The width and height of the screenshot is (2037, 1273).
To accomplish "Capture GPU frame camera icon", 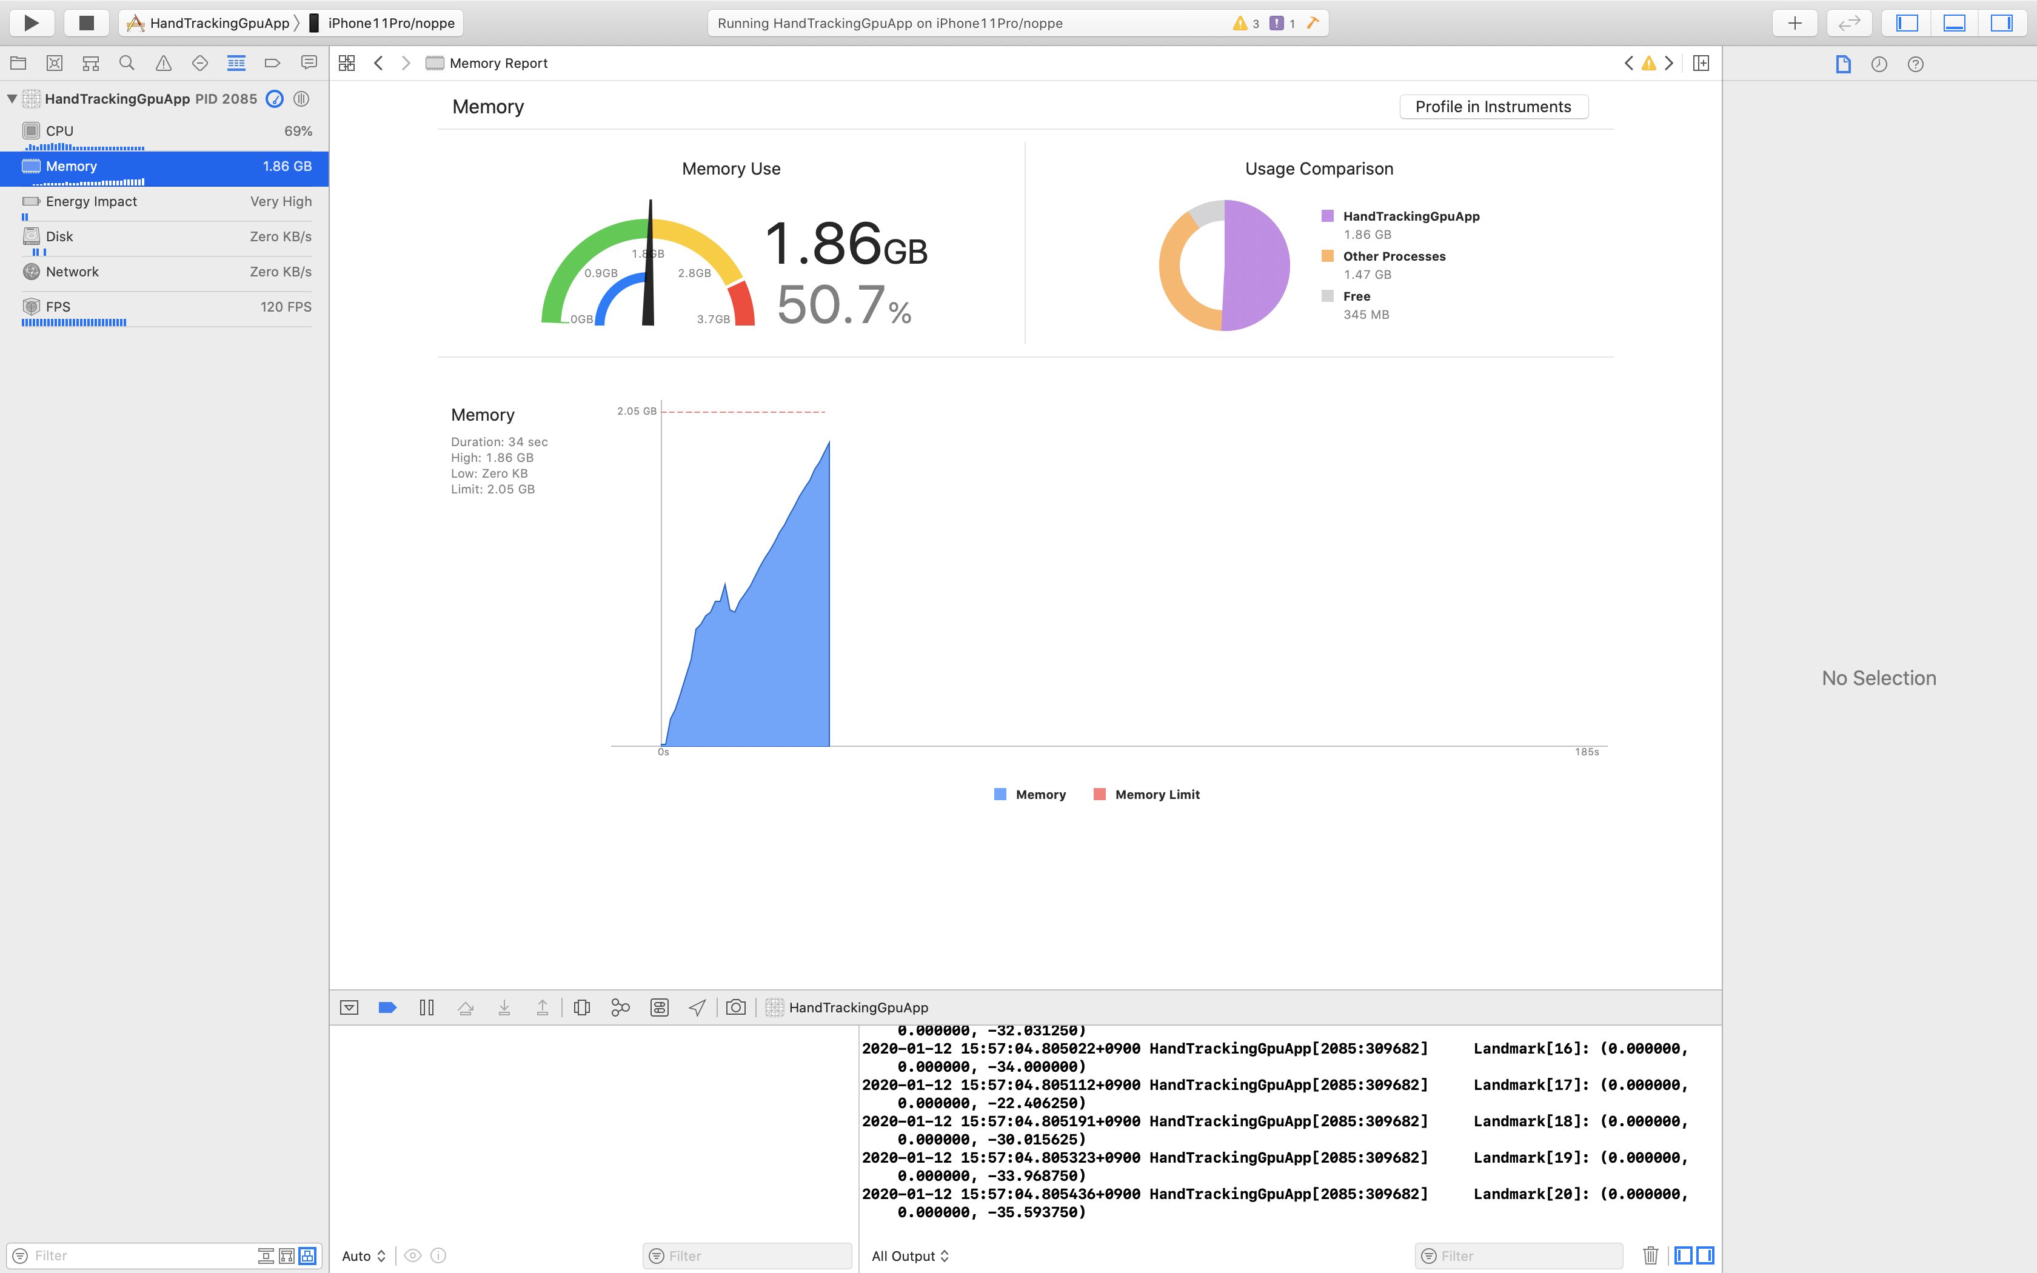I will pyautogui.click(x=735, y=1007).
